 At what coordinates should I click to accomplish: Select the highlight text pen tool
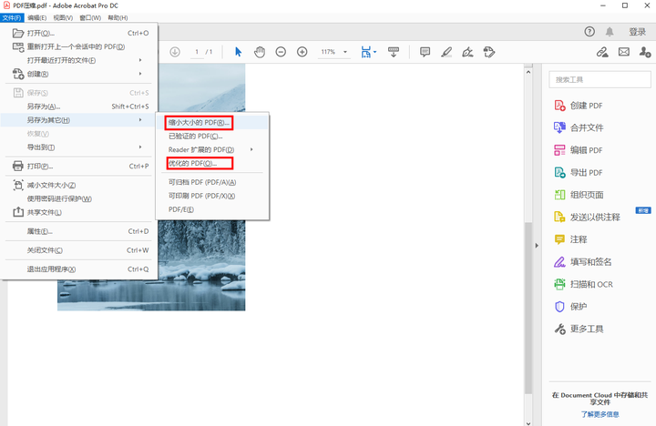pos(446,52)
